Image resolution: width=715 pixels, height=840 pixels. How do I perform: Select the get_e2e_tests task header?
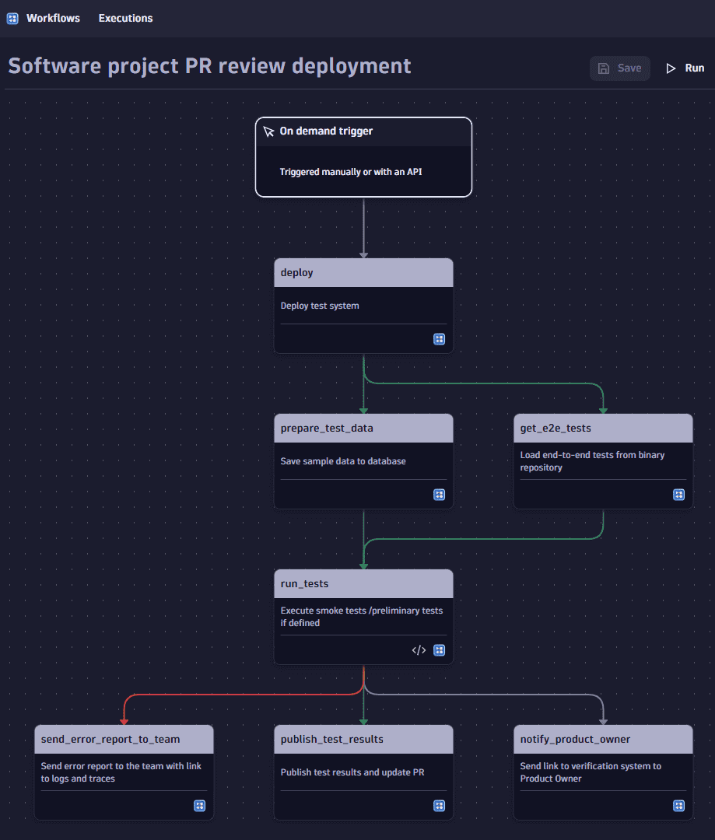tap(603, 429)
